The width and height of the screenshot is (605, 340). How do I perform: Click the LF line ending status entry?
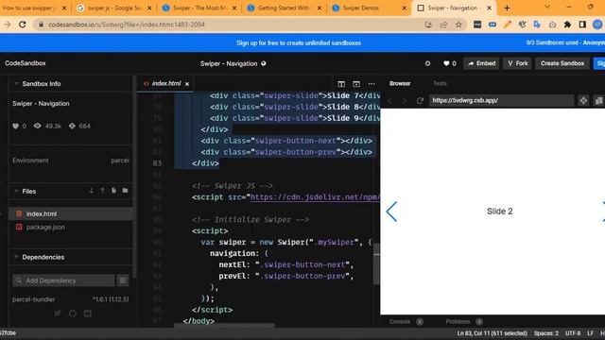[x=590, y=333]
